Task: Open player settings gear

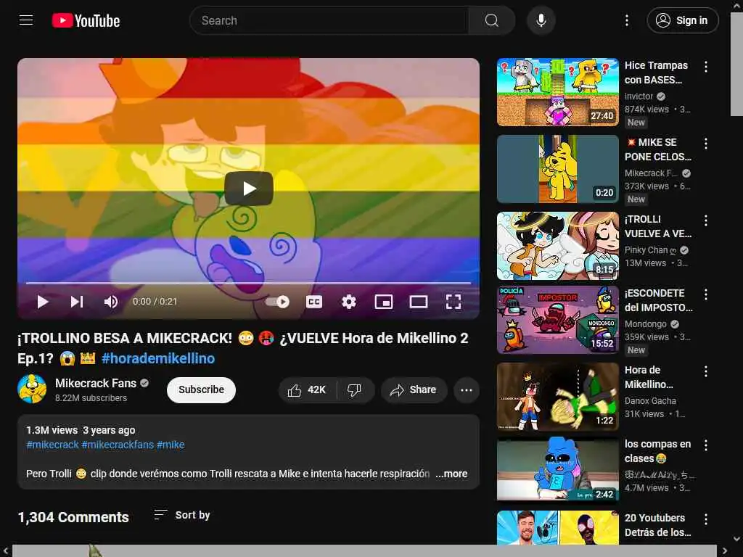Action: 349,302
